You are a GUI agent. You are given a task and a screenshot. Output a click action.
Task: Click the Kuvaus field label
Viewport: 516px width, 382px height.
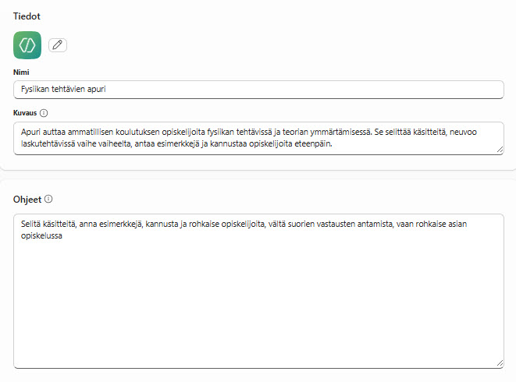point(25,113)
